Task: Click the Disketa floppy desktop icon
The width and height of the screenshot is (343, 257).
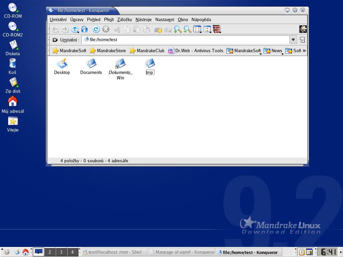Action: tap(13, 48)
